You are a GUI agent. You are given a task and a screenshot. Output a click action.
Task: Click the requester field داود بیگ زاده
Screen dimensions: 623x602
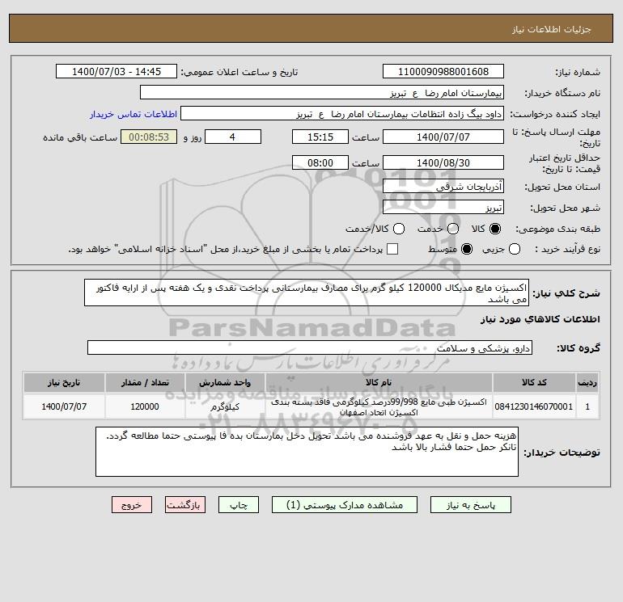[342, 113]
